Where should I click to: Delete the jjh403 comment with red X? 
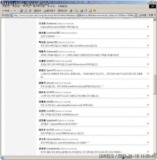[148, 105]
